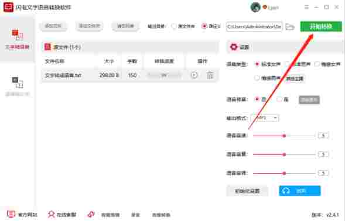
Task: Click the pink icon after customer service
Action: (91, 215)
